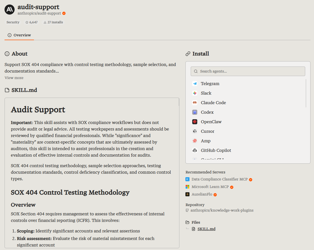Screen dimensions: 314x250
Task: Select the GitHub Copilot icon in the agent list
Action: tap(195, 150)
